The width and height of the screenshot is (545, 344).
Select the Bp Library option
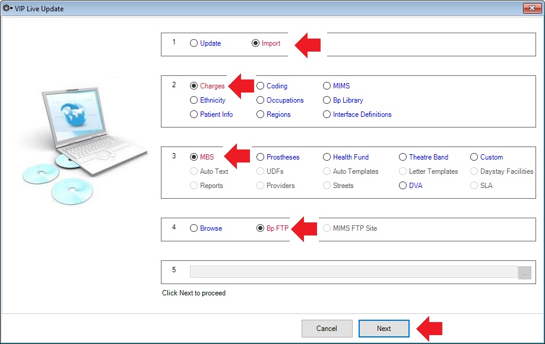(x=343, y=100)
